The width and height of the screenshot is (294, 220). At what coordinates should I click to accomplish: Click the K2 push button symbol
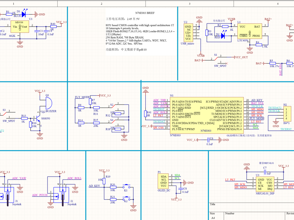click(127, 199)
